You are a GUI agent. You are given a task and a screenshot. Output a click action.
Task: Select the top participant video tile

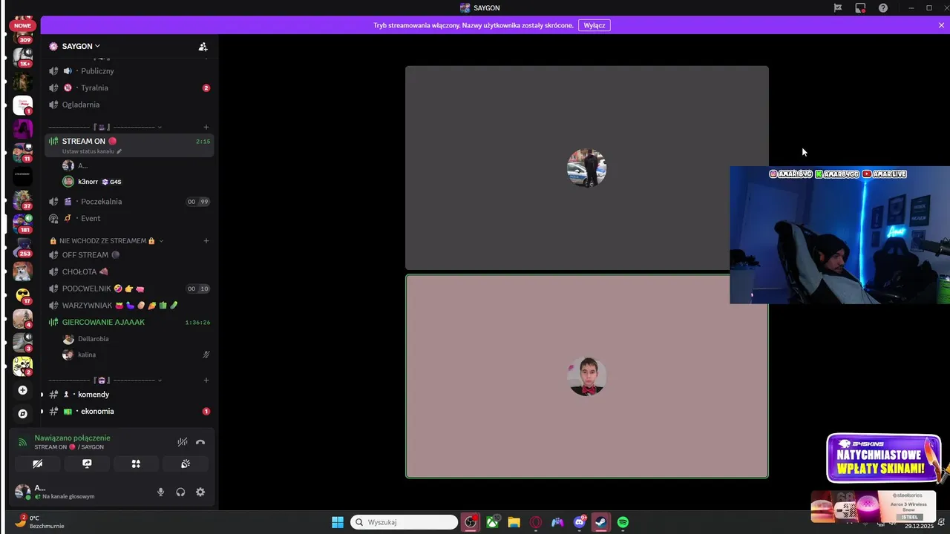tap(586, 168)
